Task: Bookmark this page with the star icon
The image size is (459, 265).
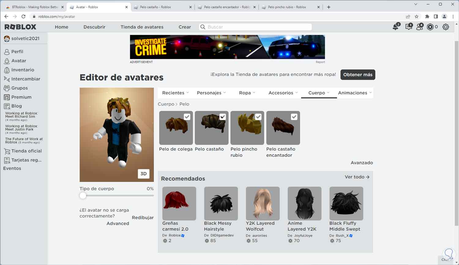Action: (x=416, y=17)
